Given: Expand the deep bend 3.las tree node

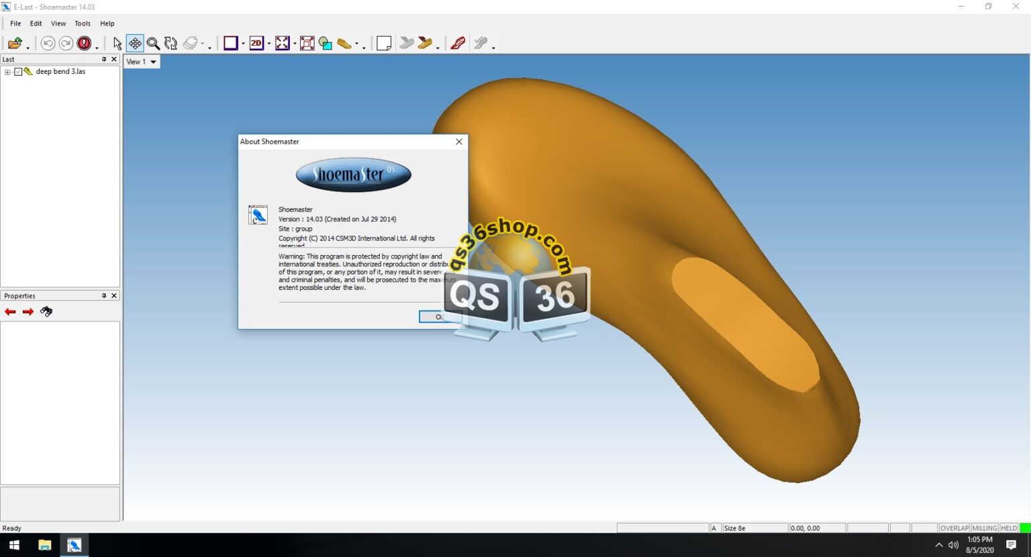Looking at the screenshot, I should click(7, 72).
